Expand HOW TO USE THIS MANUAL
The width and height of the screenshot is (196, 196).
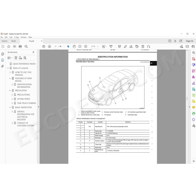point(10,72)
